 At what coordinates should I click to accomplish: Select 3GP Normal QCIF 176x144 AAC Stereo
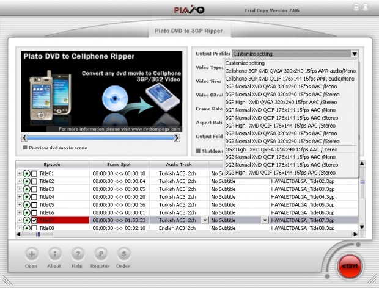click(290, 118)
